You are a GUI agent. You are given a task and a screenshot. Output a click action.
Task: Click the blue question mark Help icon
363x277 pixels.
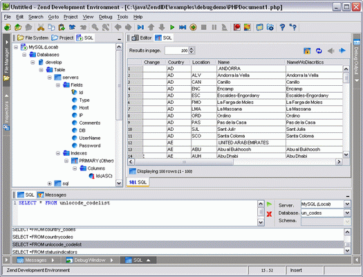(x=282, y=27)
